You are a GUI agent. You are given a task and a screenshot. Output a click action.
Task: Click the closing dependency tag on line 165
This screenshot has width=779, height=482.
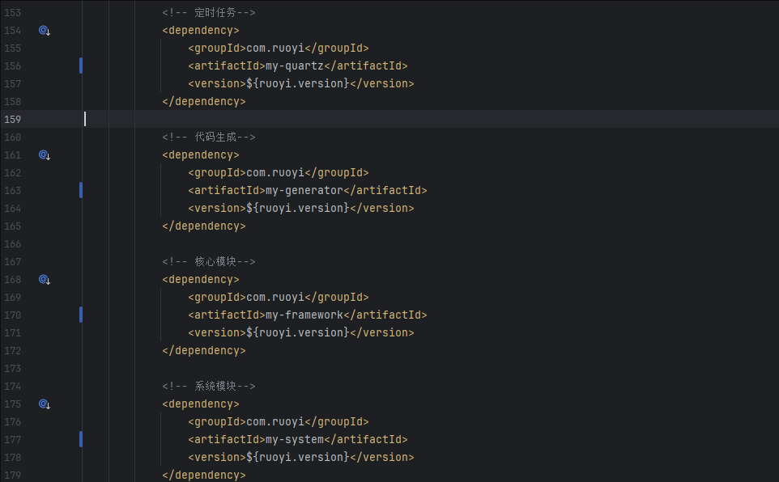point(204,226)
